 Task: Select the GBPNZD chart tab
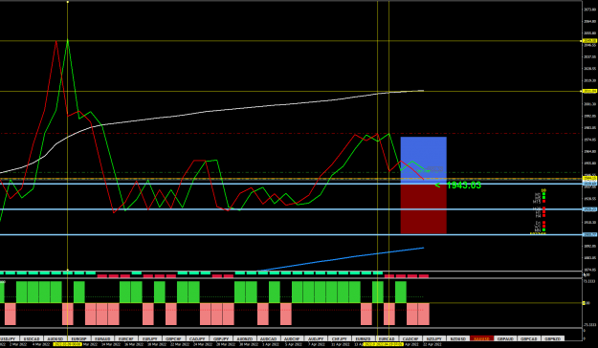point(552,338)
